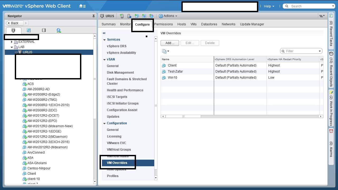338x190 pixels.
Task: Switch Navigator to Hosts and Clusters view
Action: (x=13, y=30)
